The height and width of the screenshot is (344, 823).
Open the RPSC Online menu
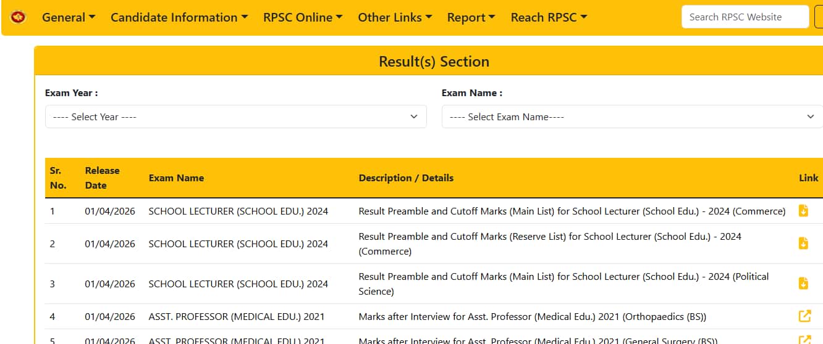pos(303,17)
